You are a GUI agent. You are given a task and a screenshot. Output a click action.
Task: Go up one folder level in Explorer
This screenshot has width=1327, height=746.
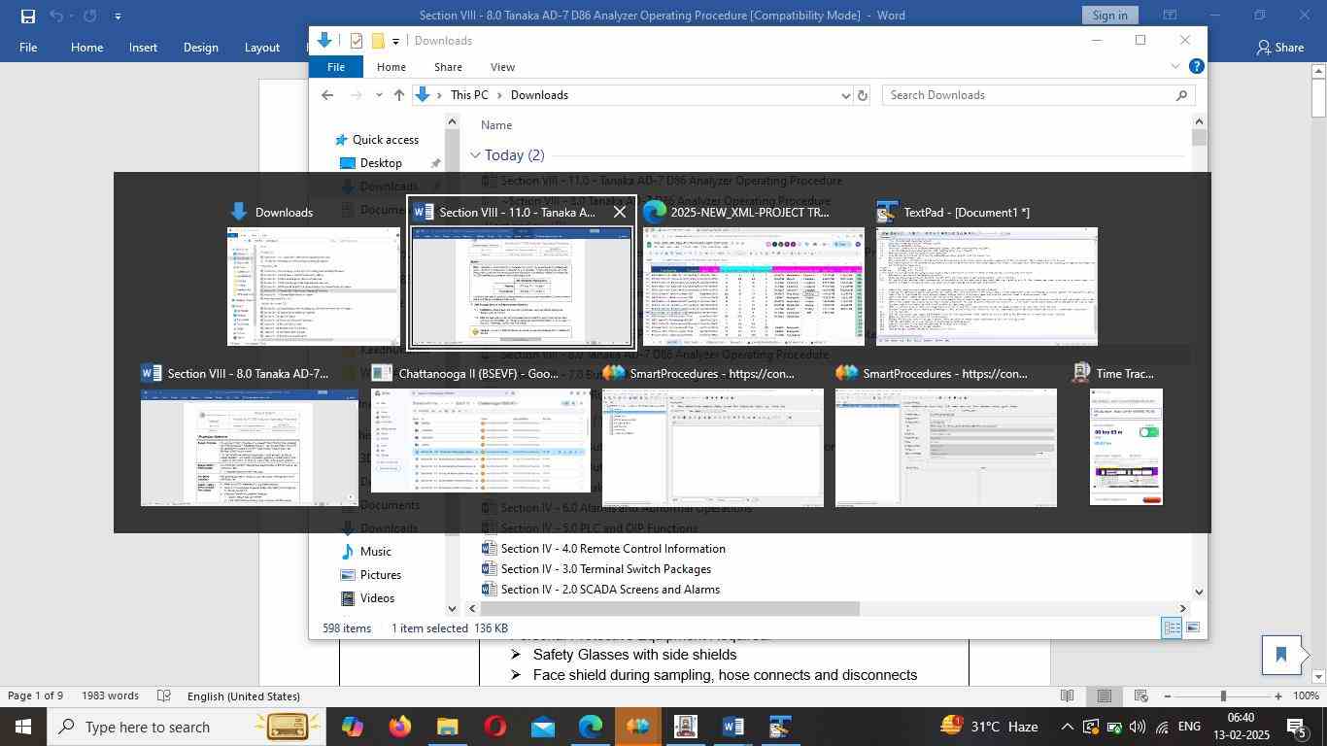399,95
